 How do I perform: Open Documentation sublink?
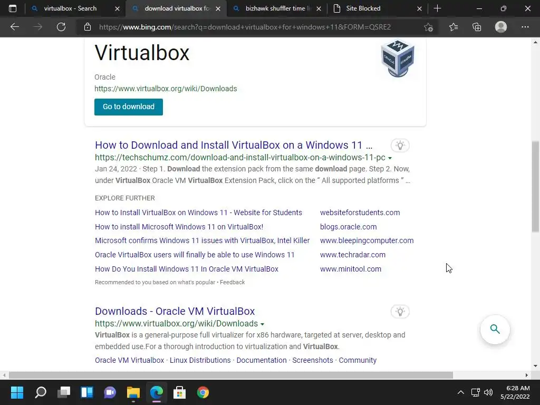(x=262, y=360)
